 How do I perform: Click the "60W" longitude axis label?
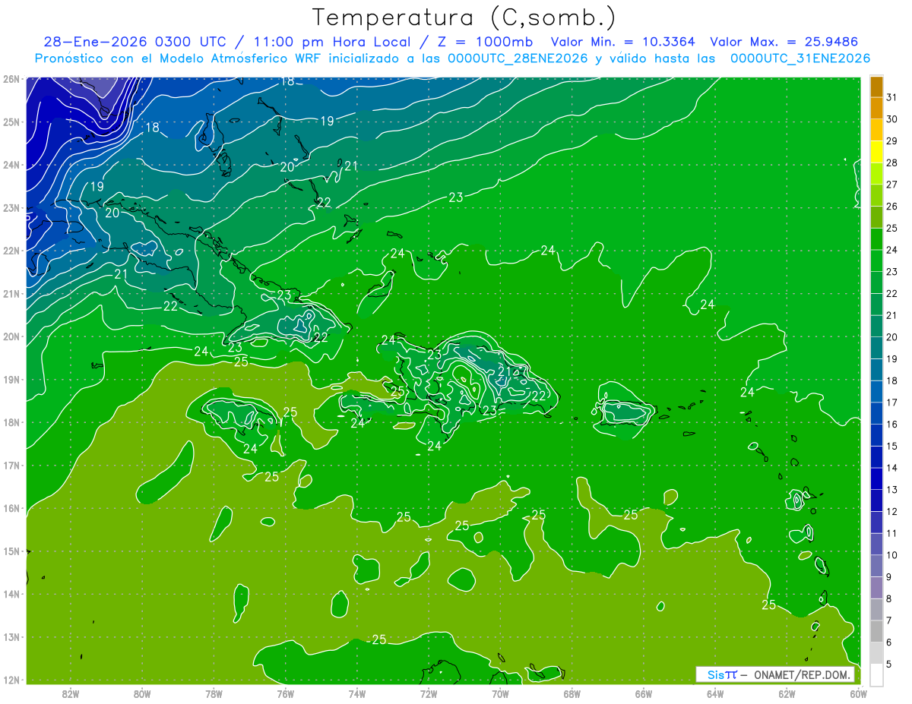[x=859, y=693]
